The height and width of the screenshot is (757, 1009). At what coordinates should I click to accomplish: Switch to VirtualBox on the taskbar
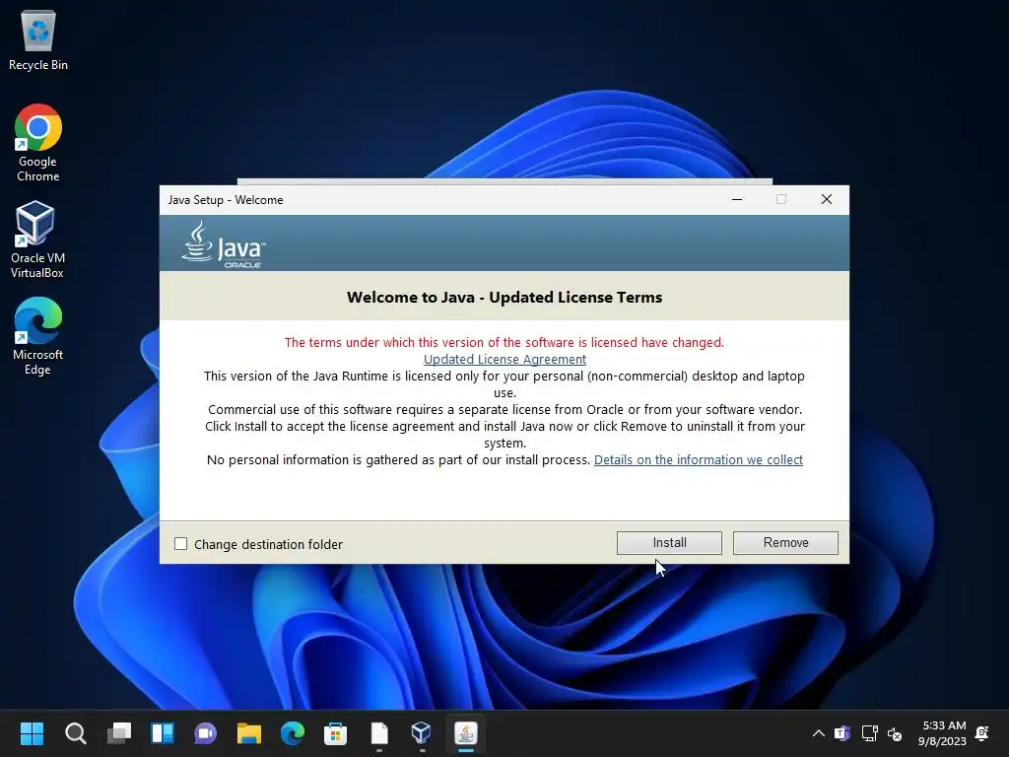pos(422,733)
